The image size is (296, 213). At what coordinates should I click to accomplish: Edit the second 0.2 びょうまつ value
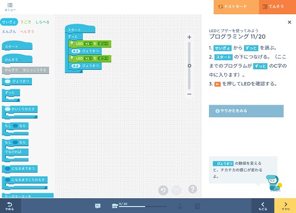[76, 66]
